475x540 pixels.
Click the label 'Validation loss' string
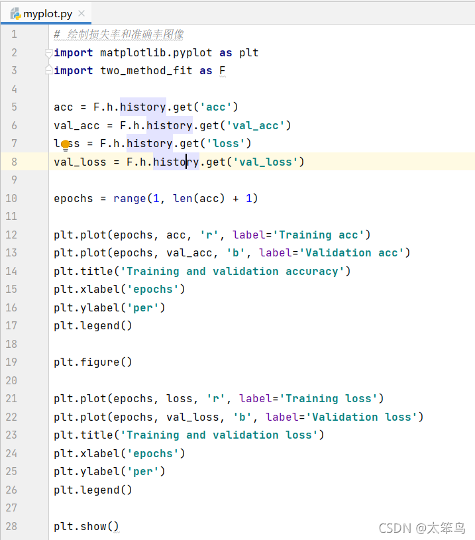[x=362, y=417]
